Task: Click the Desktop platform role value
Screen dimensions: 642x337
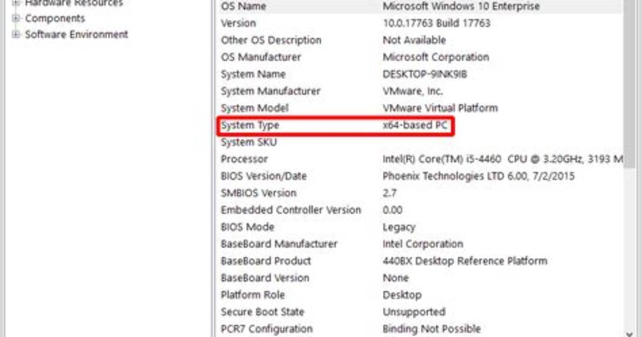Action: coord(402,295)
